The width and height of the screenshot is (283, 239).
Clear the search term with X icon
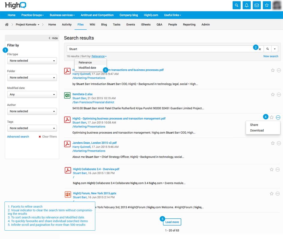click(x=260, y=49)
